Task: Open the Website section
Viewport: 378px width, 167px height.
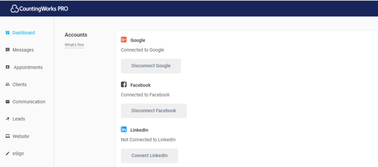Action: (21, 136)
